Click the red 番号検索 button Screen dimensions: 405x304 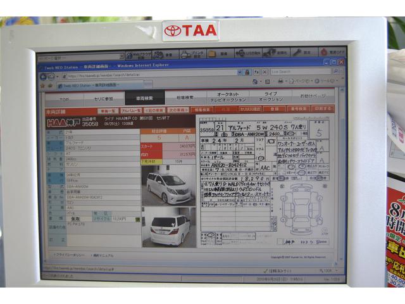point(299,108)
